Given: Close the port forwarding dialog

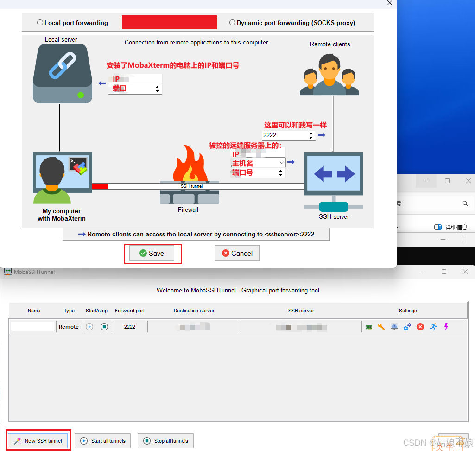Looking at the screenshot, I should click(x=390, y=3).
